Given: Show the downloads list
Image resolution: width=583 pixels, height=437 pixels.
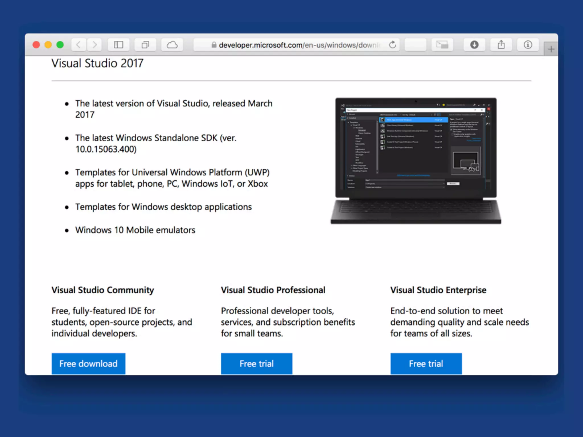Looking at the screenshot, I should click(x=474, y=45).
